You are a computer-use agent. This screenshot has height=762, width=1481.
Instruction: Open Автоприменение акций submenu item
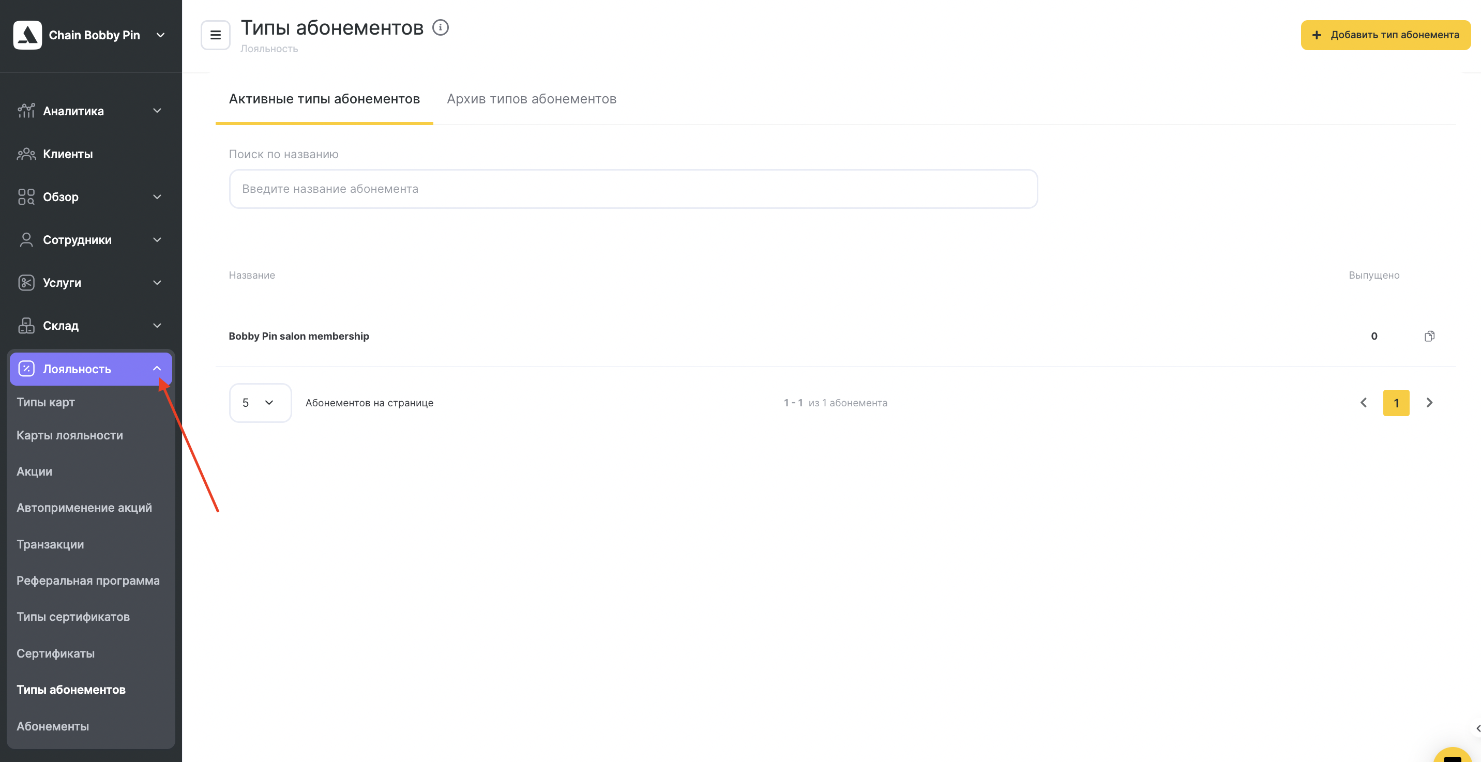click(84, 508)
